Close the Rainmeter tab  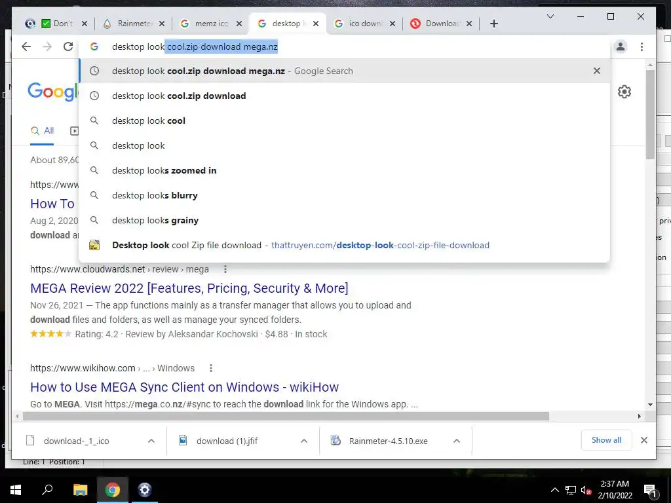coord(162,24)
